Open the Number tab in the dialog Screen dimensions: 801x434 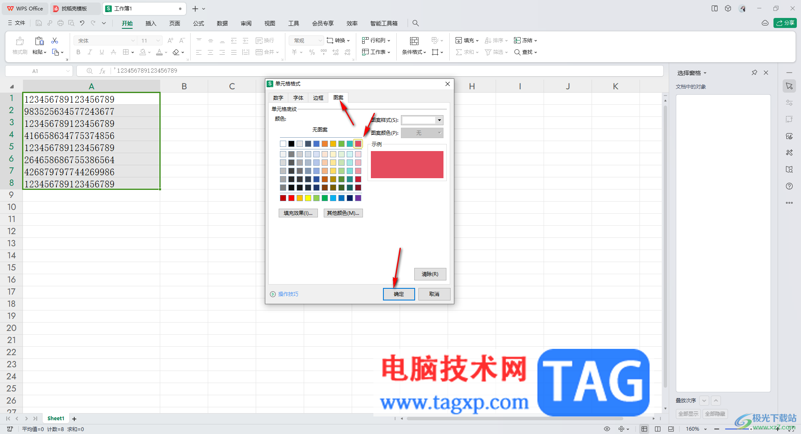tap(278, 98)
